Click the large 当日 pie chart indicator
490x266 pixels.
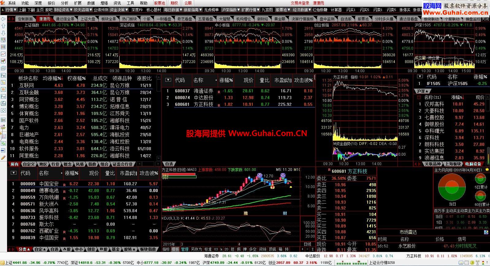click(453, 188)
